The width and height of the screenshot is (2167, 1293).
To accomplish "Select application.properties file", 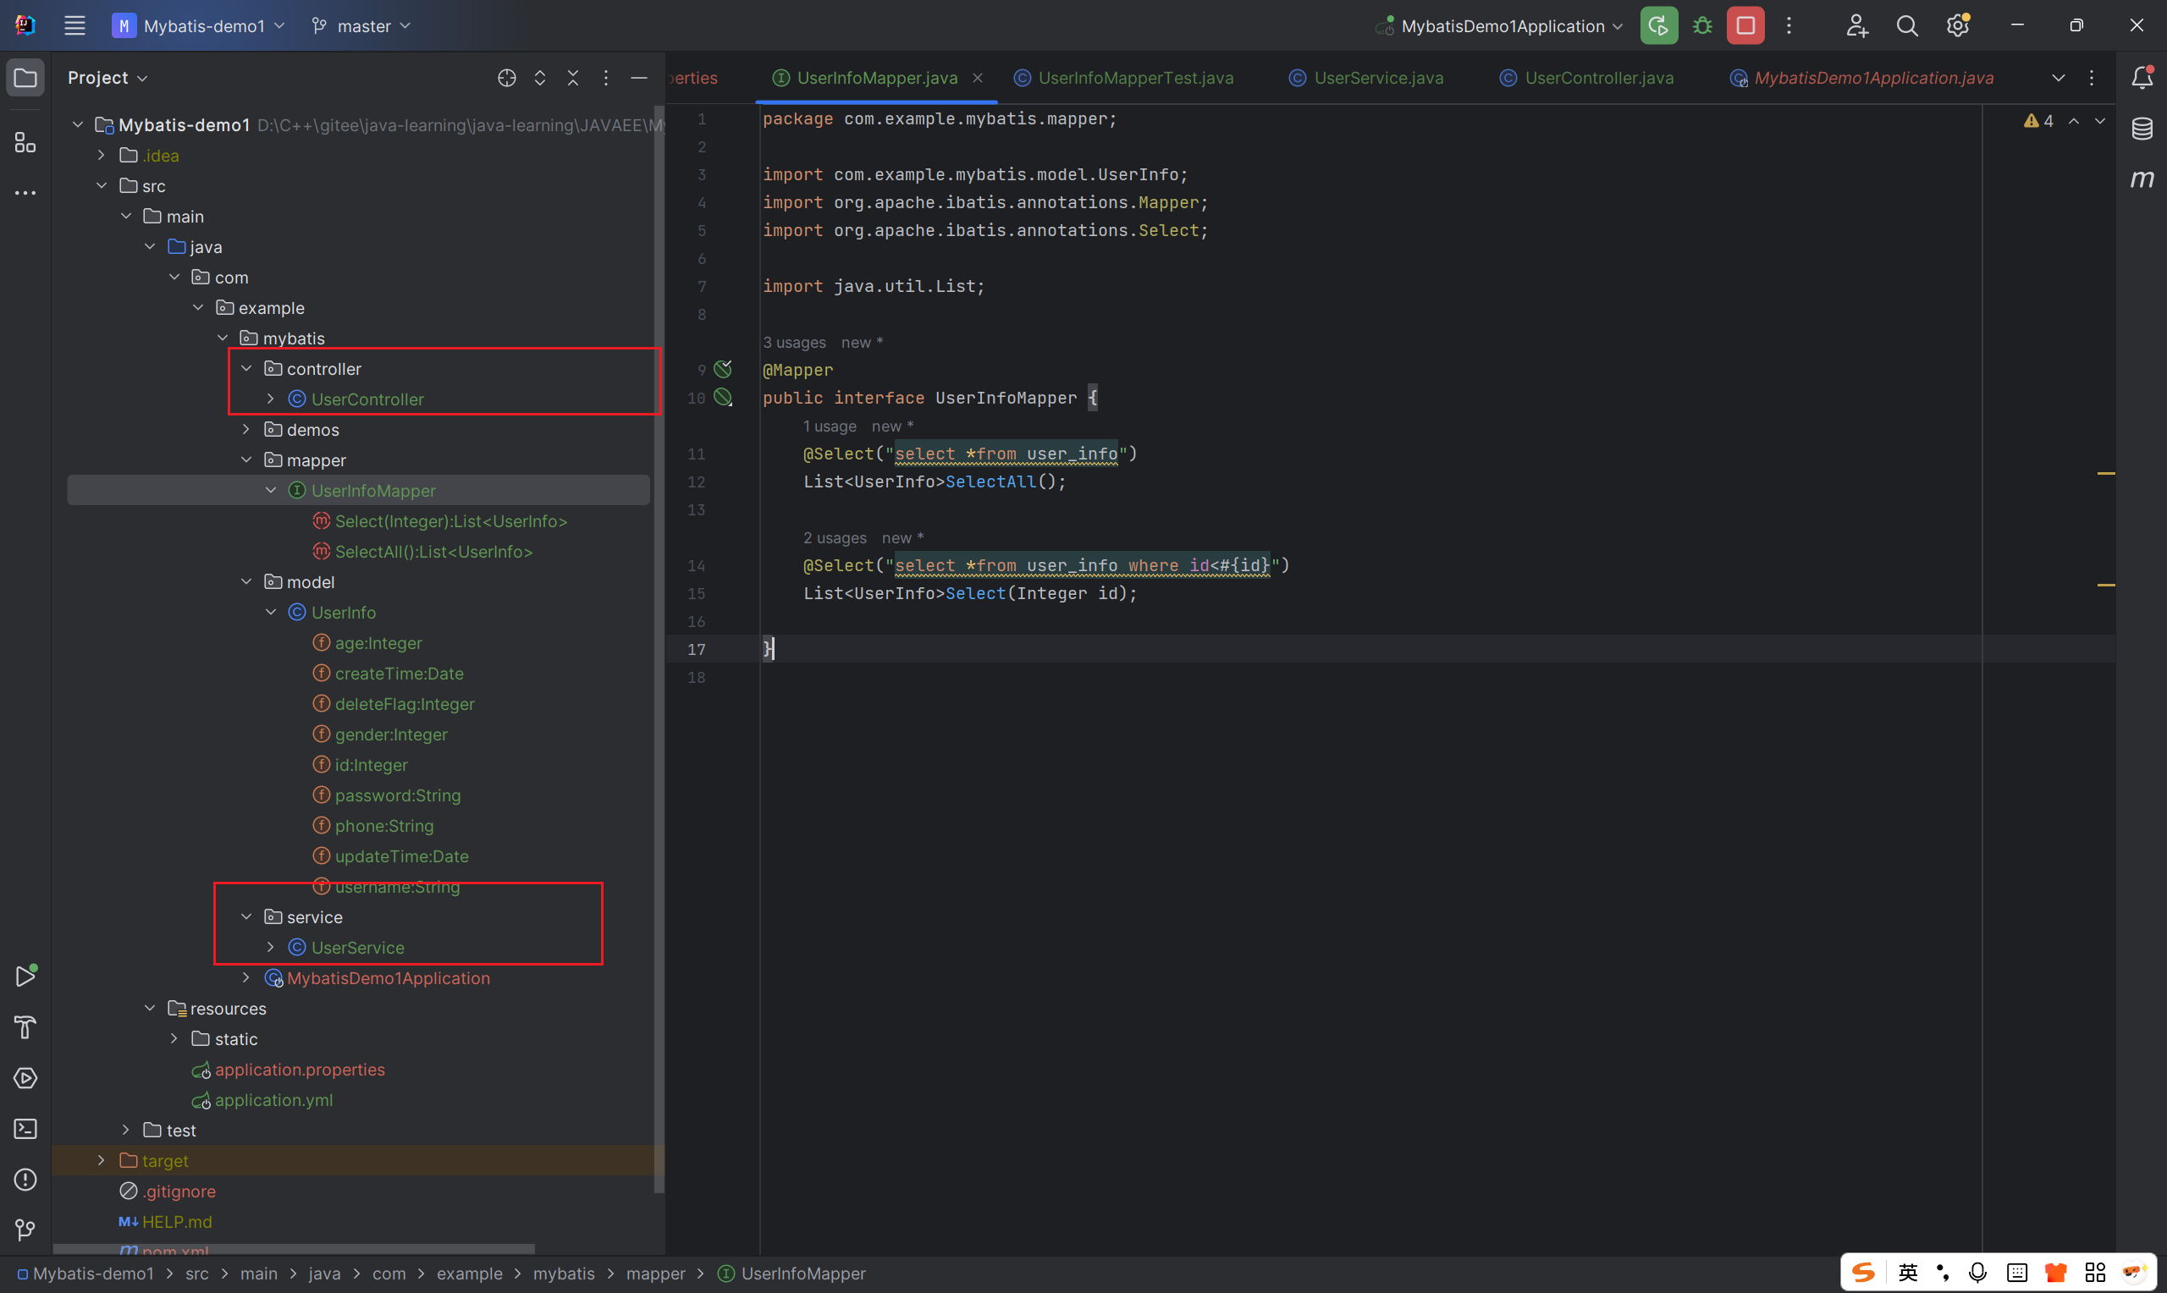I will click(300, 1069).
